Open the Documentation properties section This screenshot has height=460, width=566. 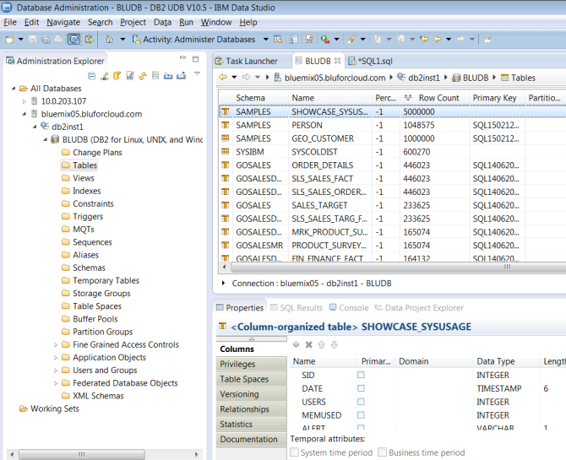point(252,439)
